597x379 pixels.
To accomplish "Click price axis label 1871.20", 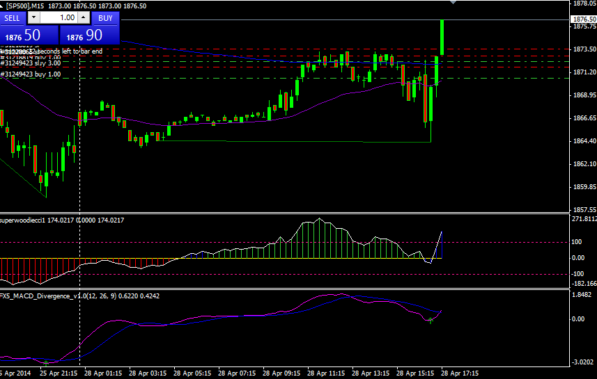I will (x=584, y=72).
